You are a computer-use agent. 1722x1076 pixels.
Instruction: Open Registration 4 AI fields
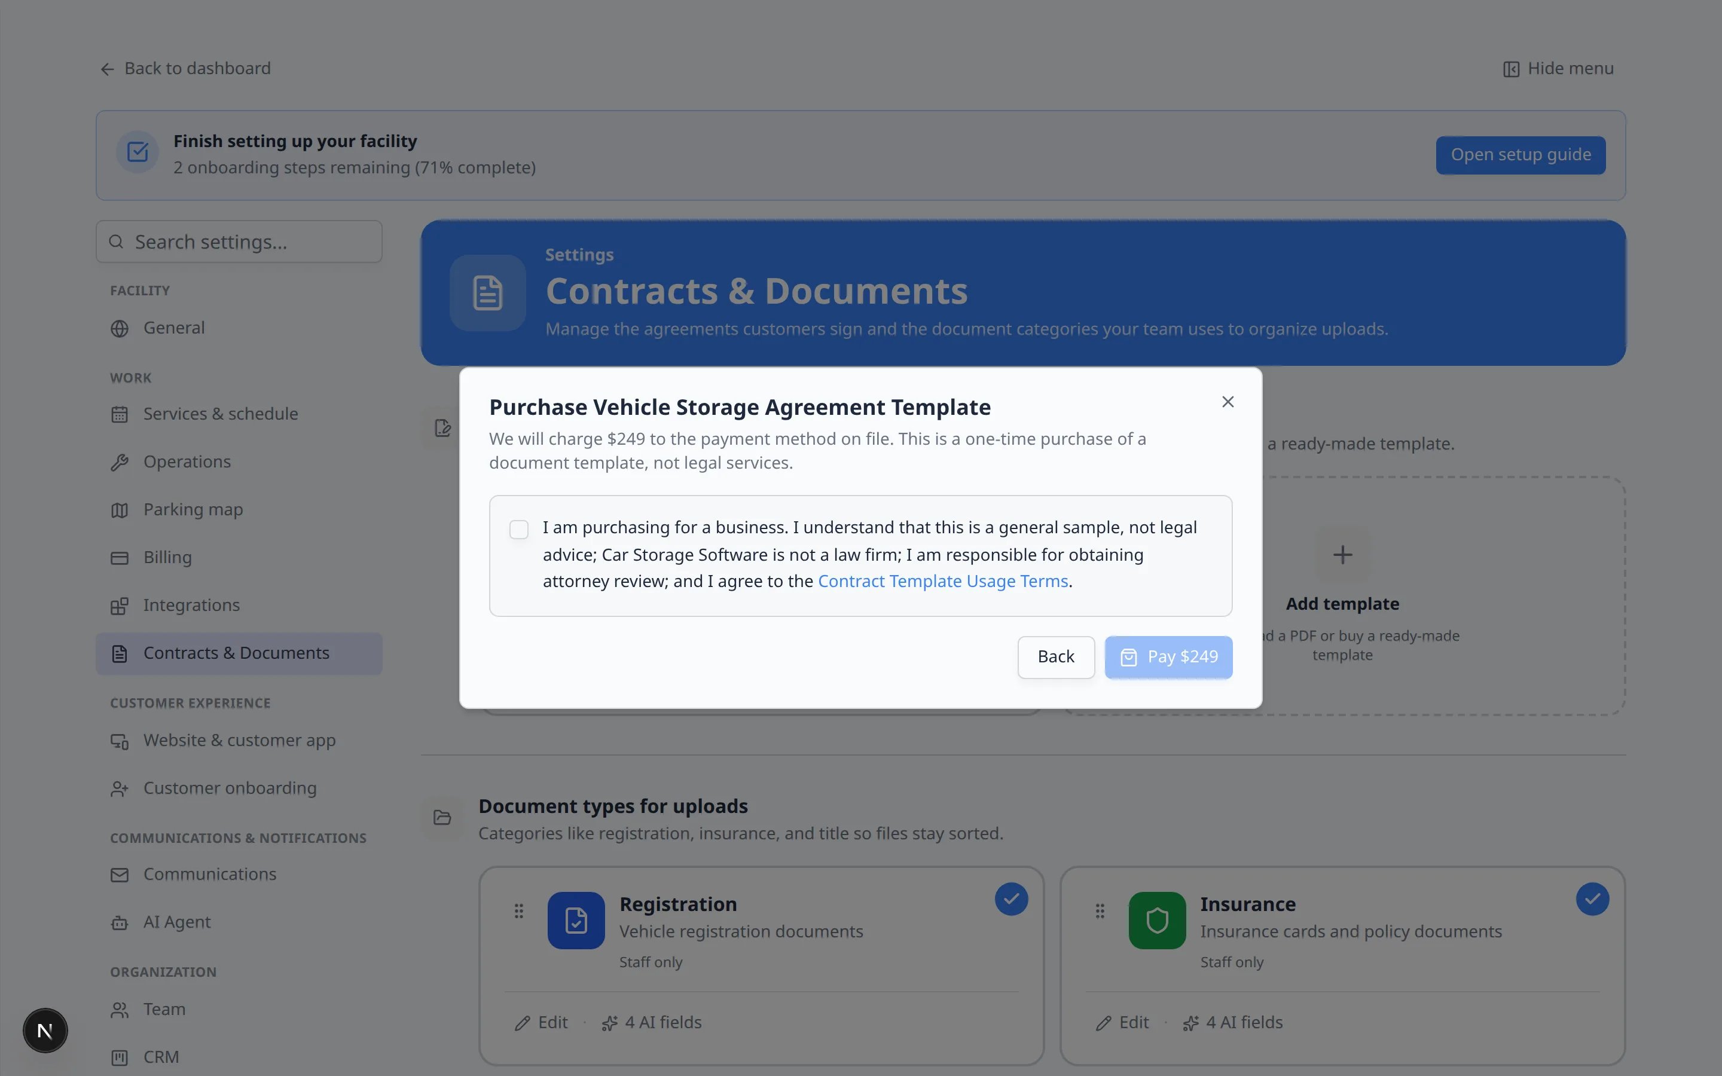click(652, 1023)
